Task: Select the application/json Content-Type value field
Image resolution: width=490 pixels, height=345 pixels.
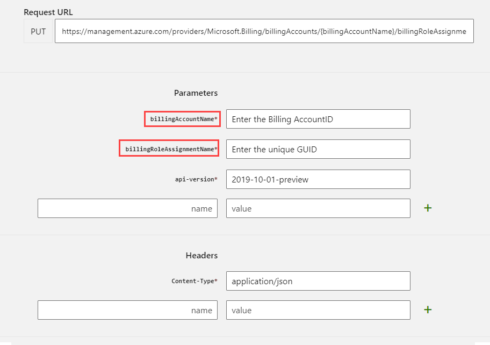Action: 318,280
